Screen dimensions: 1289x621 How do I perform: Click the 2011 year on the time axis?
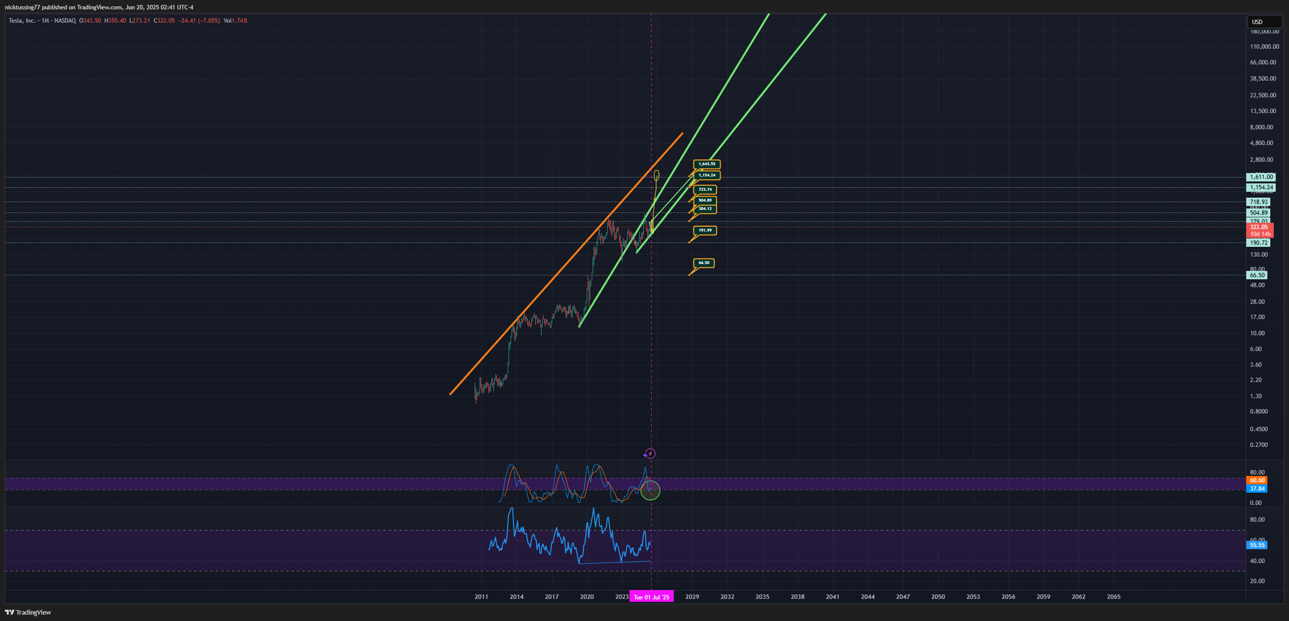[481, 596]
